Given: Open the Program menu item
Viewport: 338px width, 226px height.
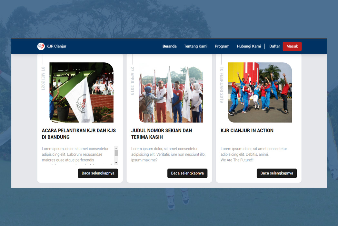Looking at the screenshot, I should [222, 46].
